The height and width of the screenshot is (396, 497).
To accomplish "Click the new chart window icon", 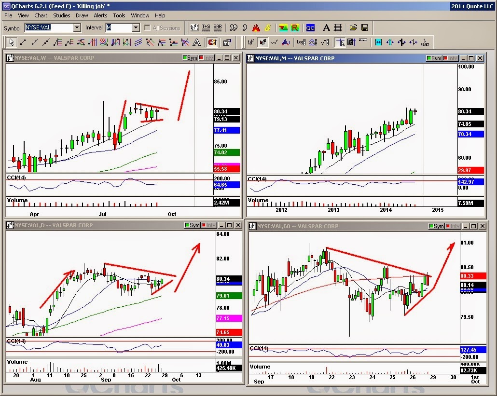I will tap(194, 28).
